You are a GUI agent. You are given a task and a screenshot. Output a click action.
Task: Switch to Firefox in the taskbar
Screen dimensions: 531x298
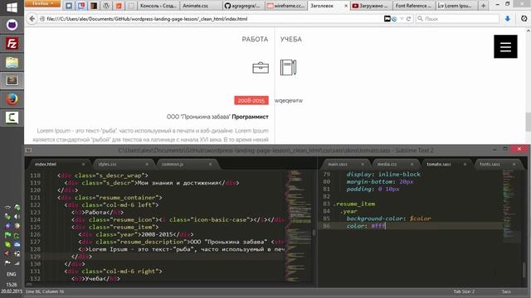[x=12, y=99]
